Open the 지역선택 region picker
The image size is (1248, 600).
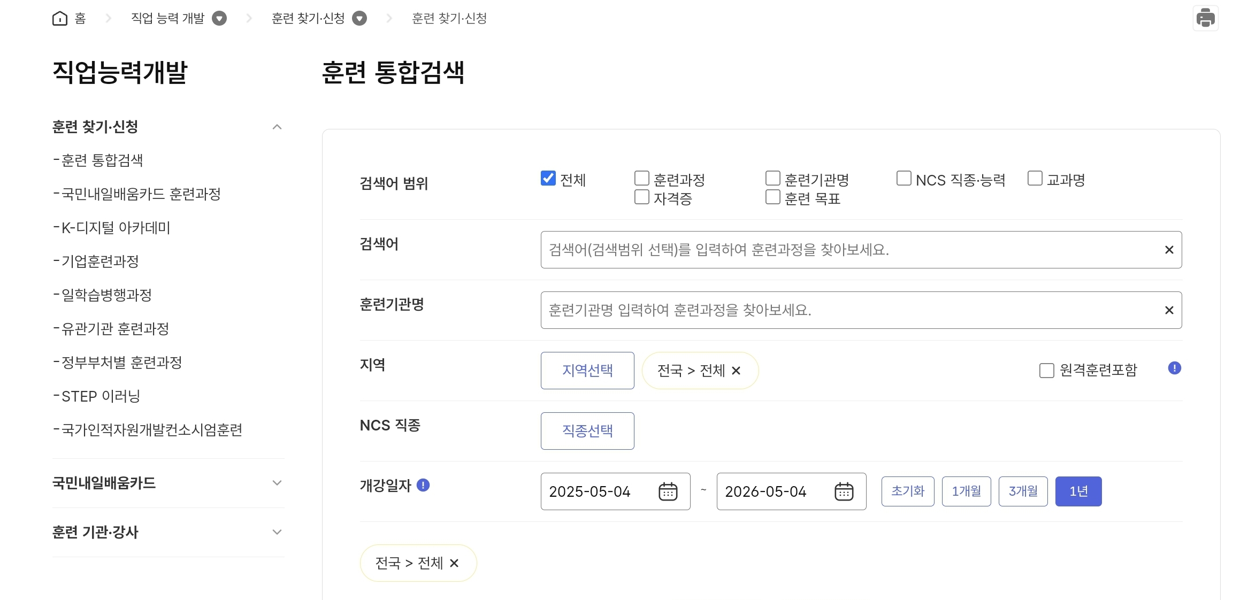point(587,371)
